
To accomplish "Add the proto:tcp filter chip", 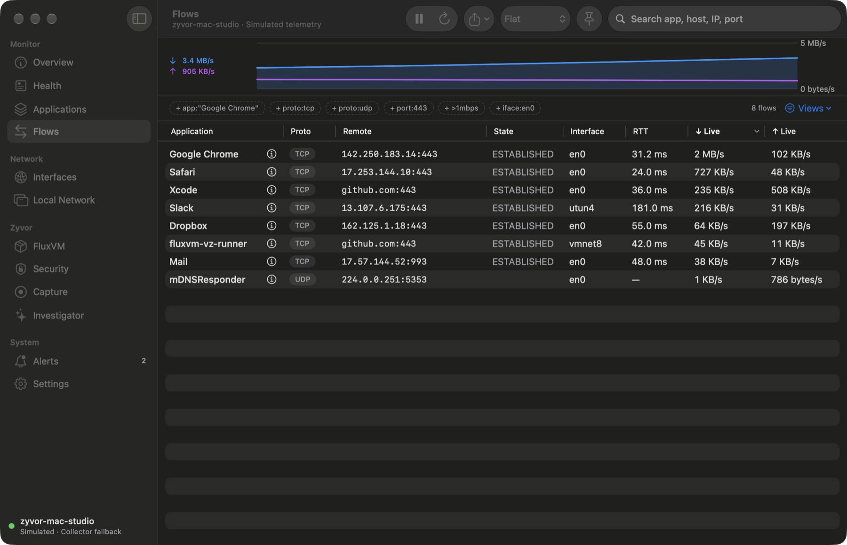I will tap(295, 108).
